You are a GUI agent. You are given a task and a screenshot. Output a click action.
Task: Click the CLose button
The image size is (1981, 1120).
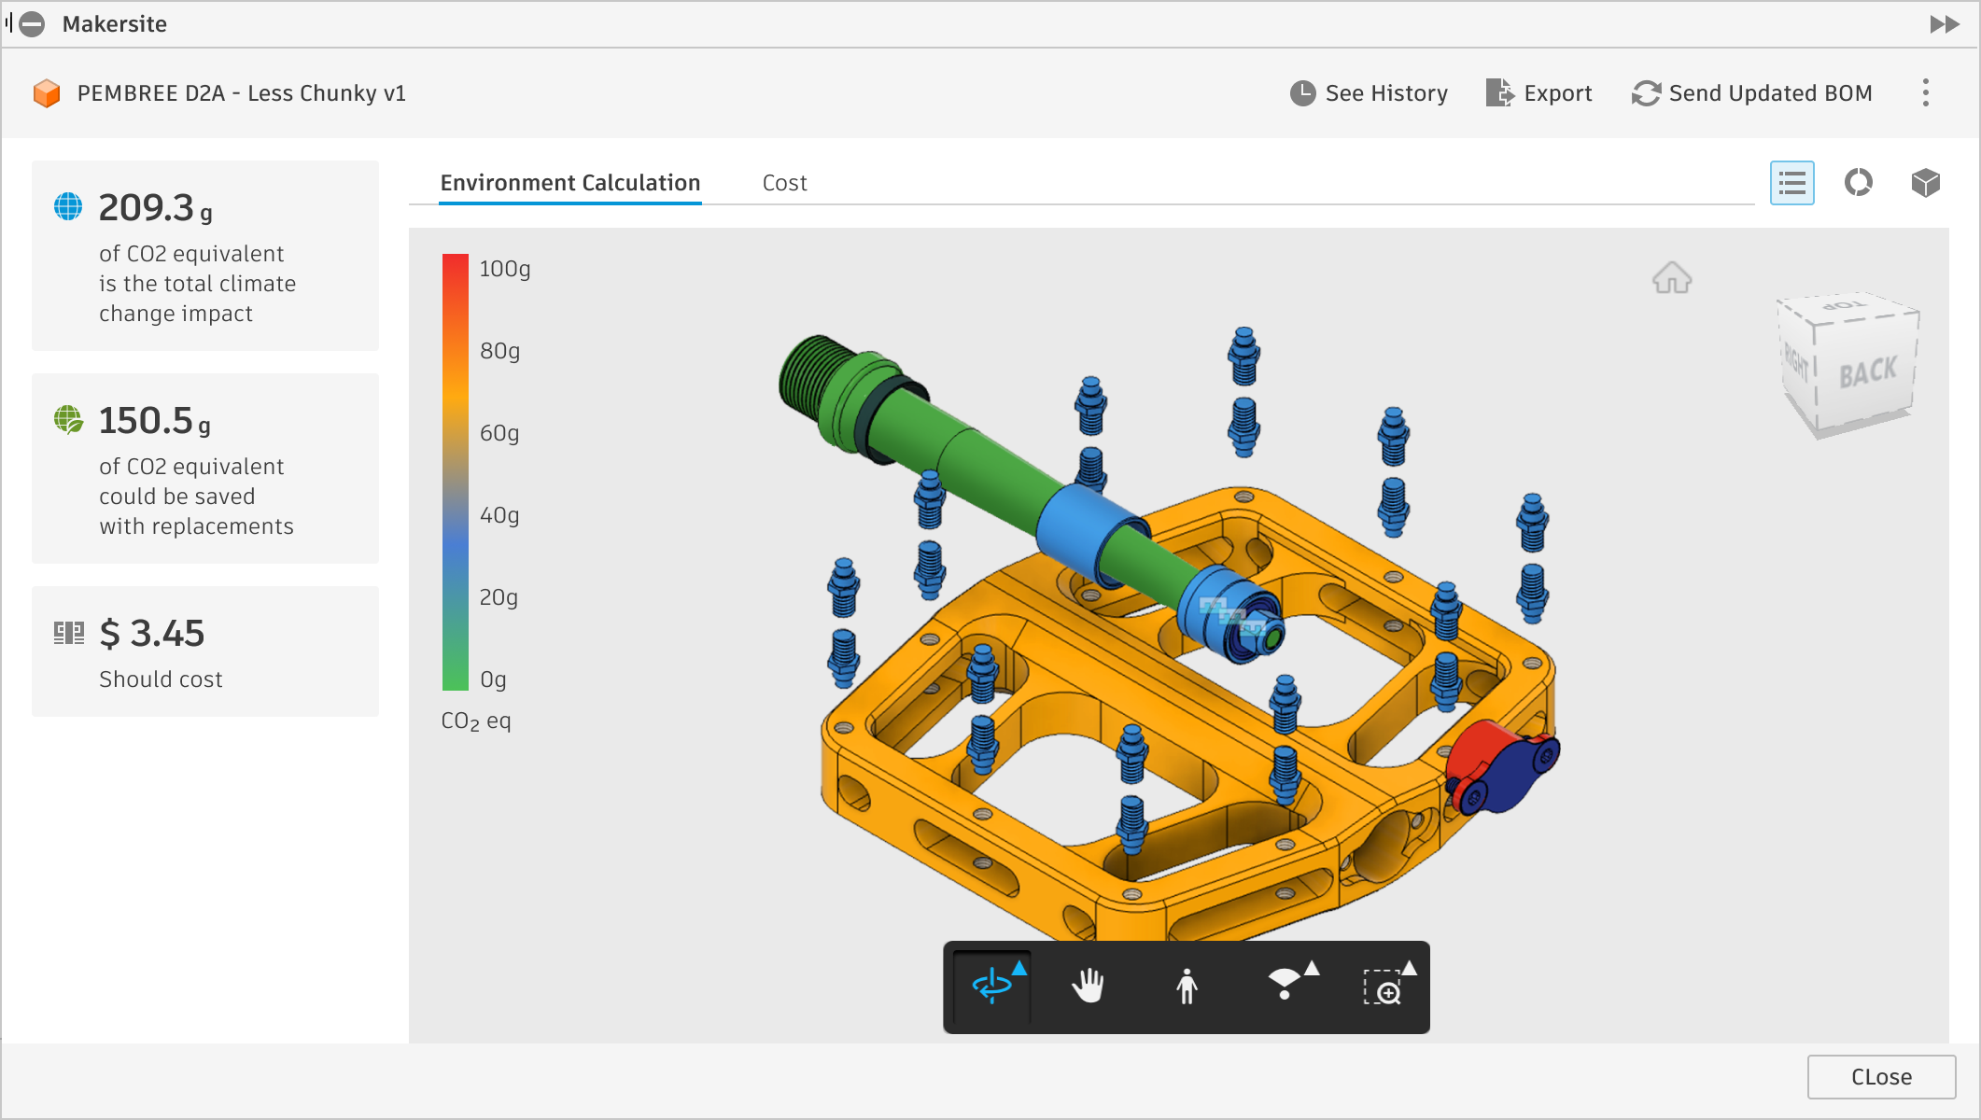(1881, 1077)
